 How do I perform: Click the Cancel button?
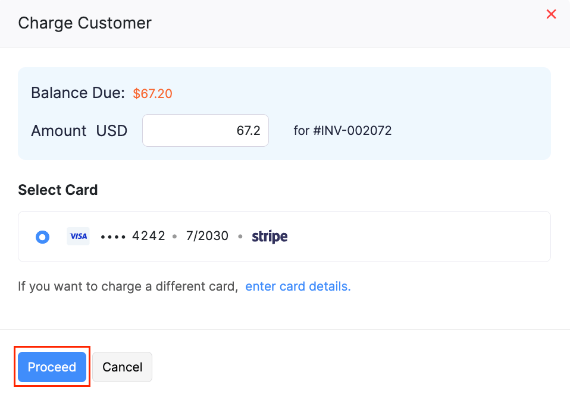122,367
